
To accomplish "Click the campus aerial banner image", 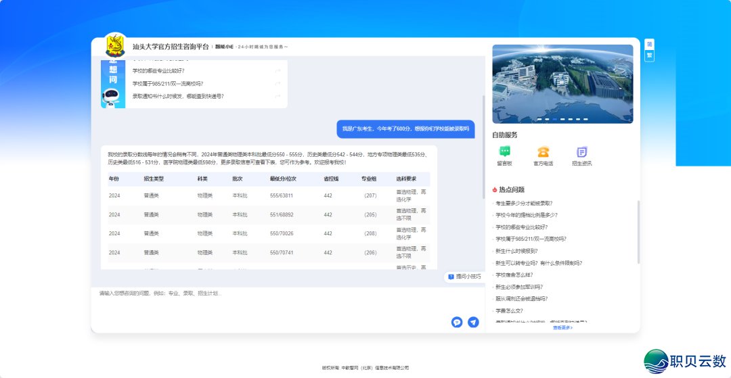I will 562,84.
